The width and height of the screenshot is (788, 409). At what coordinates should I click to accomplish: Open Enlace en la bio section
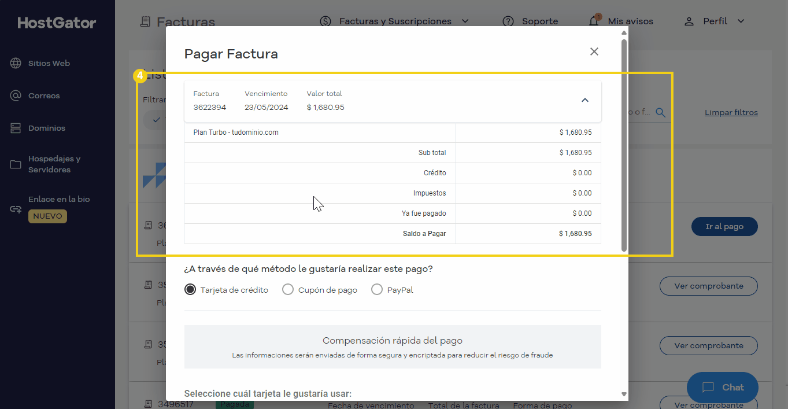pyautogui.click(x=59, y=199)
